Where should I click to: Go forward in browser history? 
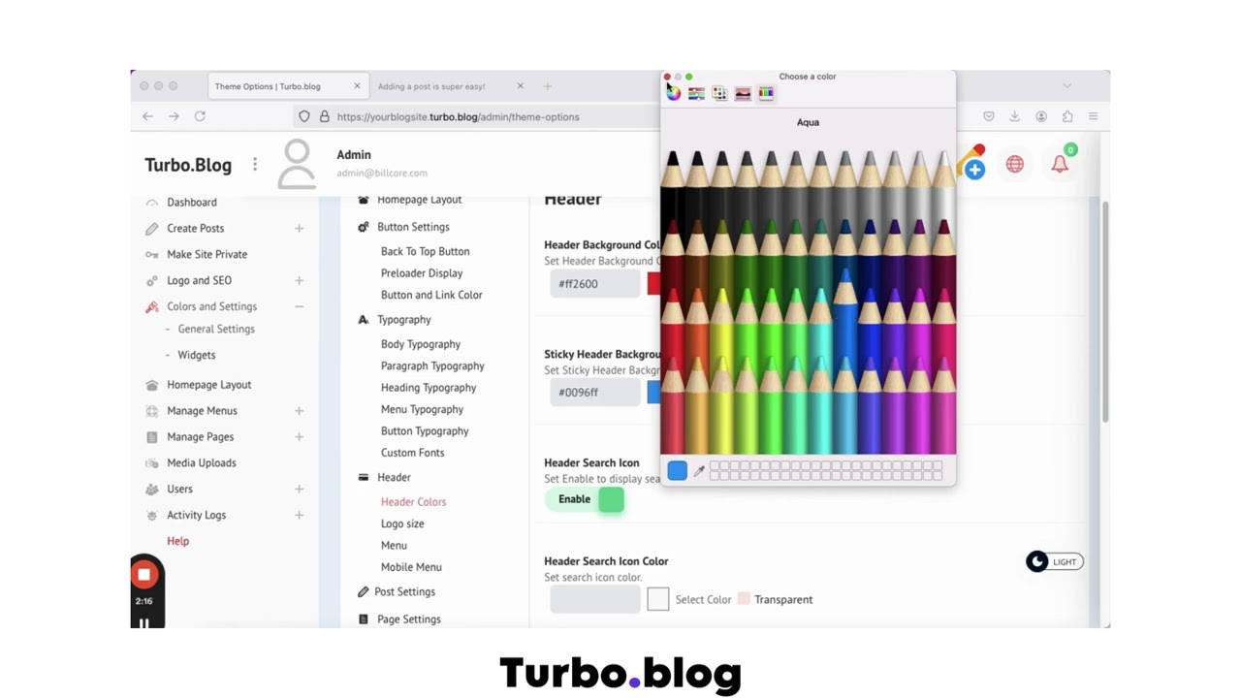[x=174, y=116]
